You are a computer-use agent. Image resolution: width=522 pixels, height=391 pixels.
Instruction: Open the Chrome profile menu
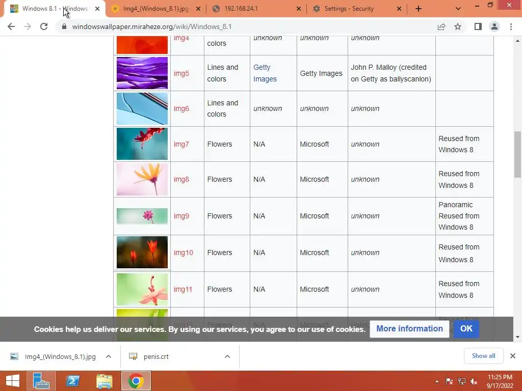coord(494,26)
